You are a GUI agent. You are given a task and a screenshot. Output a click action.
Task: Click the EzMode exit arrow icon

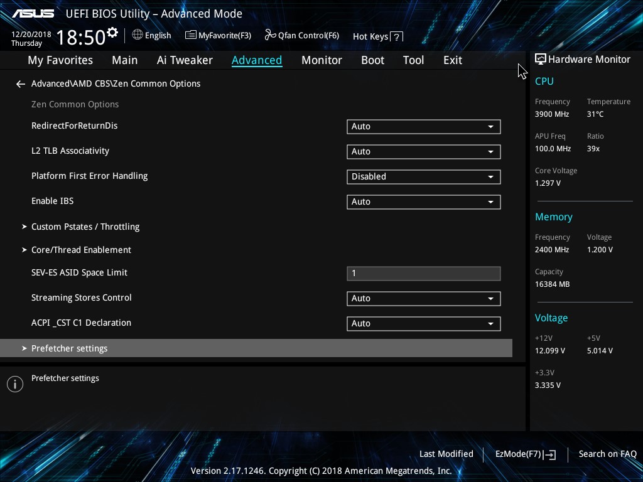(551, 454)
